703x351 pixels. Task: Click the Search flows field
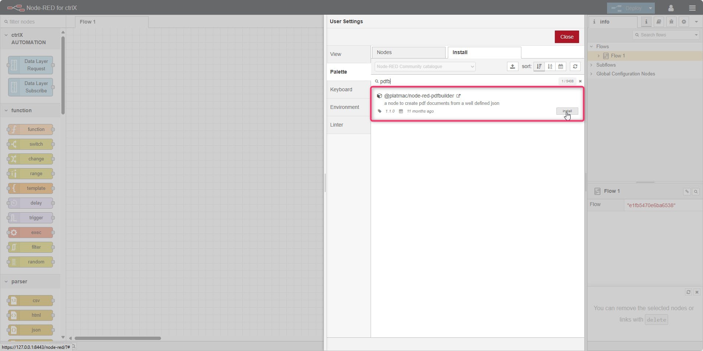click(664, 35)
